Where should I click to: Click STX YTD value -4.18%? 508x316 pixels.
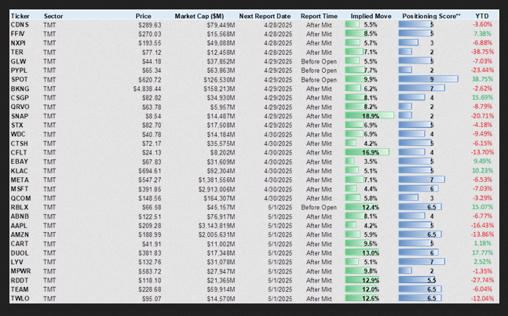tap(482, 125)
